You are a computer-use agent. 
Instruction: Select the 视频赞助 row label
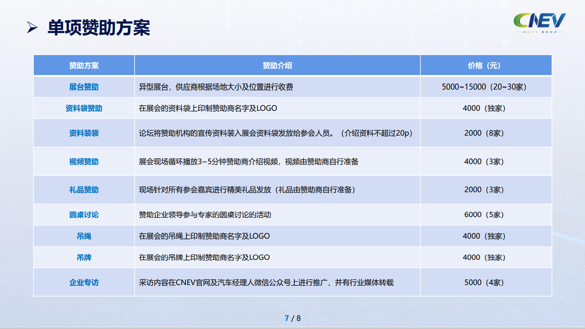pos(84,162)
